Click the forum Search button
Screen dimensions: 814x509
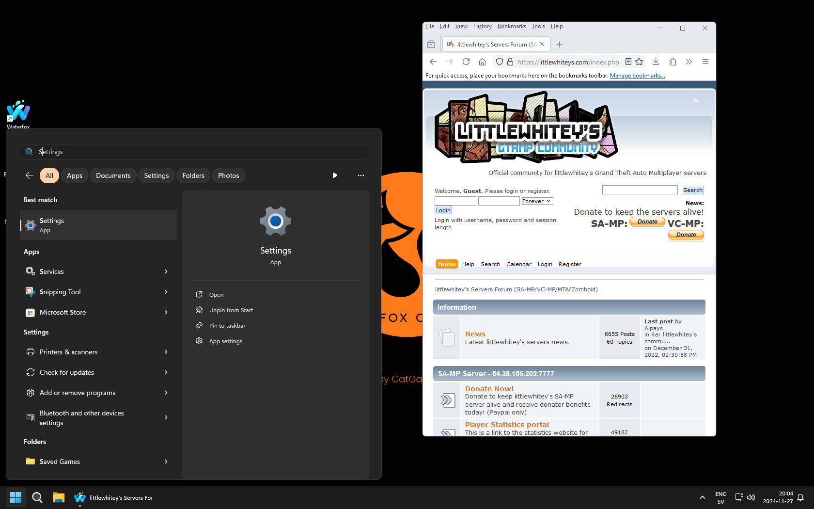(x=692, y=190)
